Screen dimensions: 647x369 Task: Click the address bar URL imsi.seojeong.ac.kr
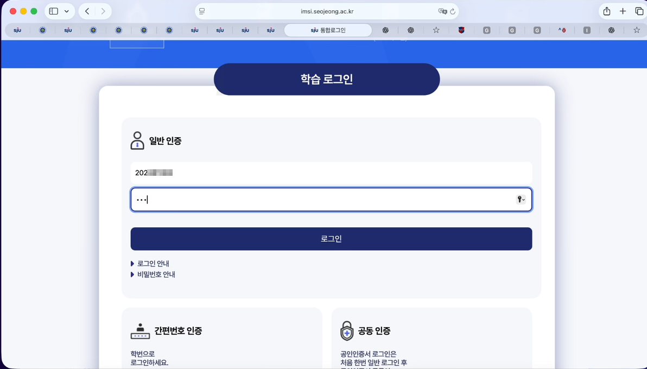[x=327, y=11]
